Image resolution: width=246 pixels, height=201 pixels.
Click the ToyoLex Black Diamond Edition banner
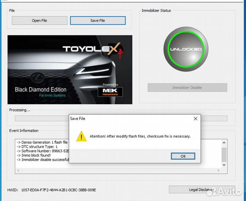pos(70,70)
